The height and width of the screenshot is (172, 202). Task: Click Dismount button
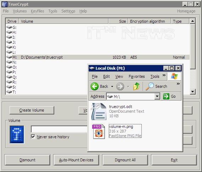pyautogui.click(x=27, y=160)
